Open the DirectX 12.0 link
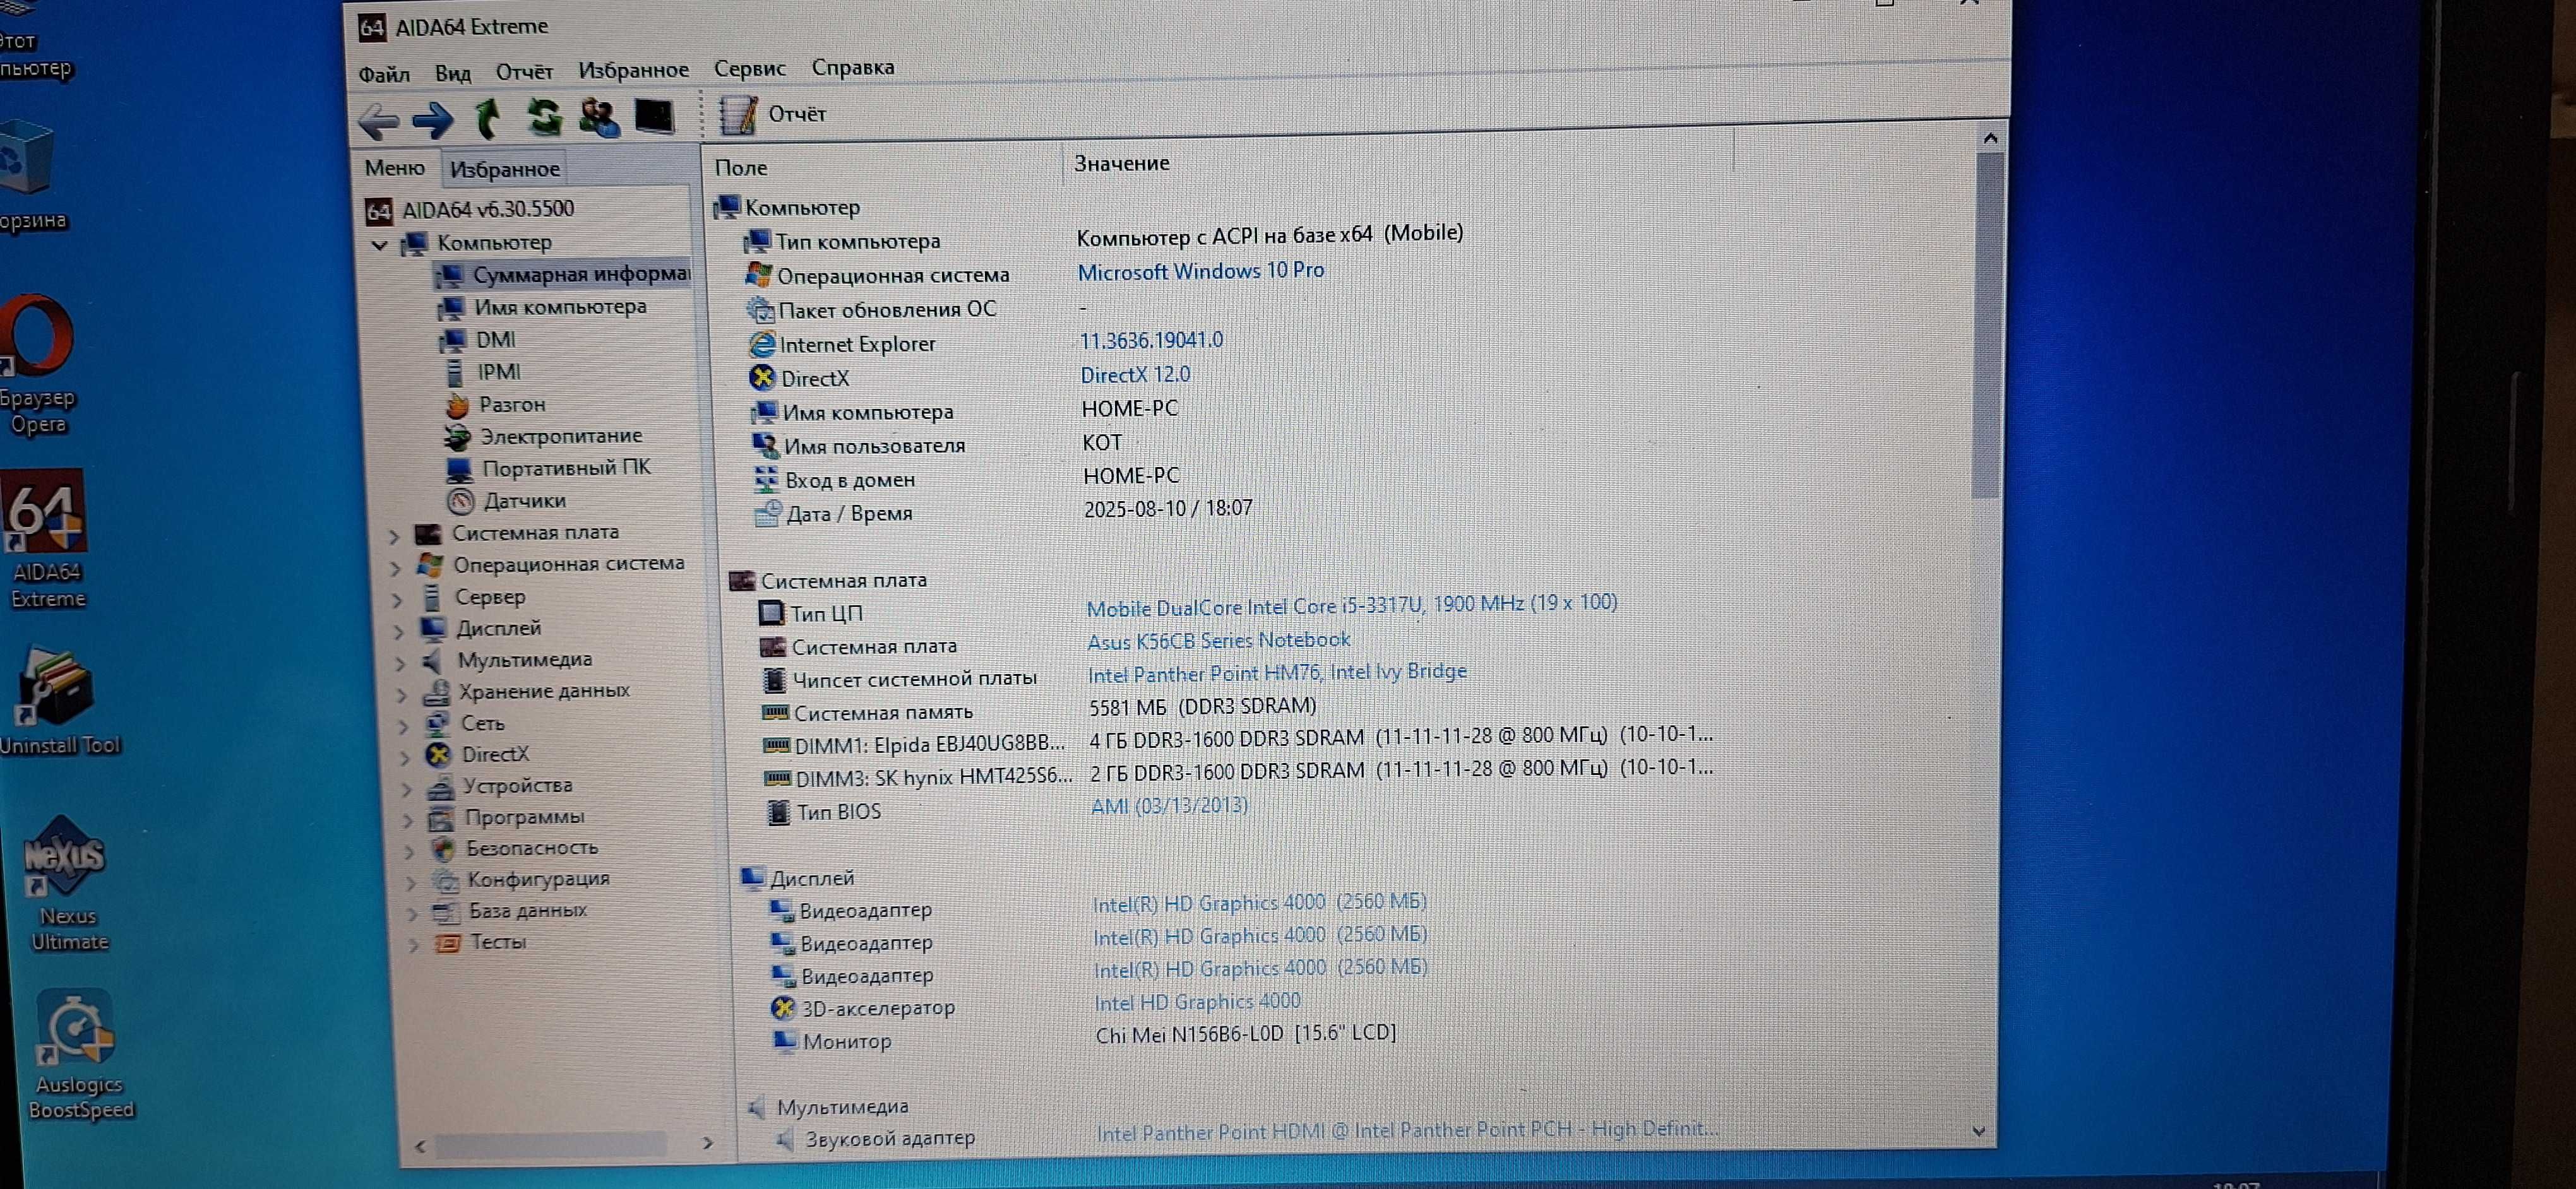The width and height of the screenshot is (2576, 1189). [1135, 375]
